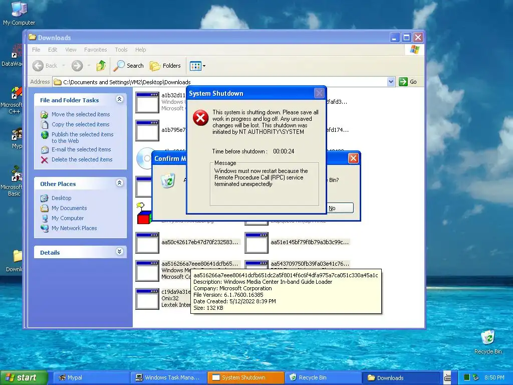Open My Network Places link

[74, 228]
